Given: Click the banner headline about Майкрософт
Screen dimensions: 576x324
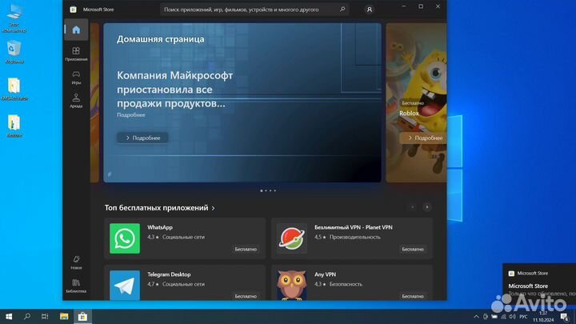Looking at the screenshot, I should click(x=175, y=90).
